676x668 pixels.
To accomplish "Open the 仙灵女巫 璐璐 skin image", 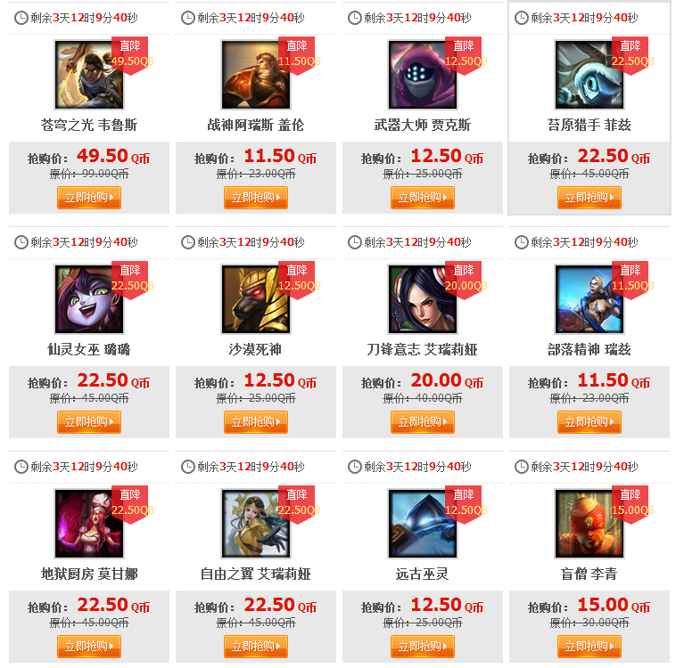I will pos(89,299).
